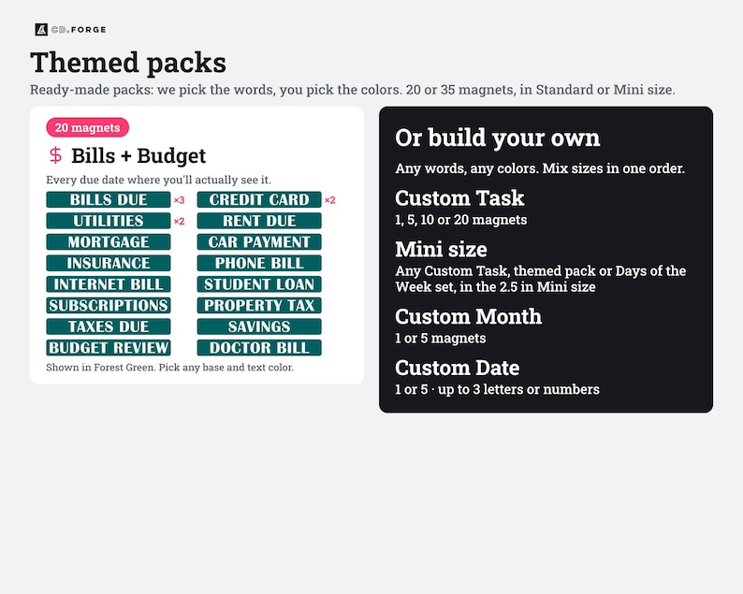Select the PHONE BILL magnet
743x594 pixels.
tap(259, 263)
